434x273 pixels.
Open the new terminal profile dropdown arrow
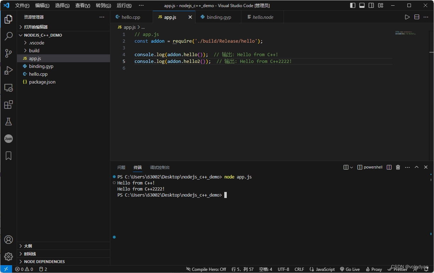[x=352, y=167]
